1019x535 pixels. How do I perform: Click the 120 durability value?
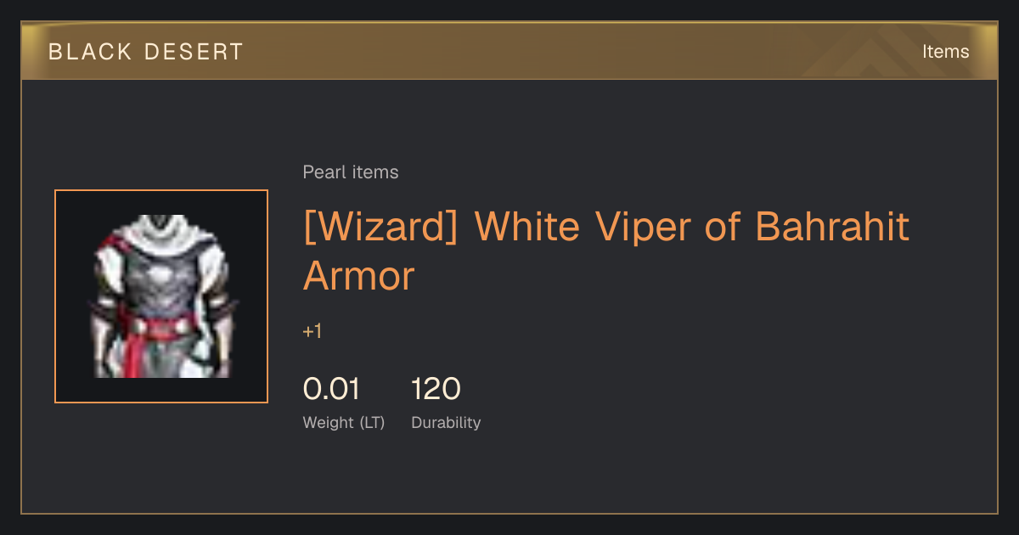pos(436,389)
